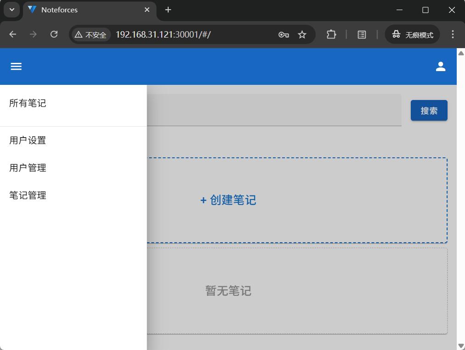Image resolution: width=465 pixels, height=350 pixels.
Task: Click the page scrollbar up arrow
Action: pyautogui.click(x=461, y=53)
